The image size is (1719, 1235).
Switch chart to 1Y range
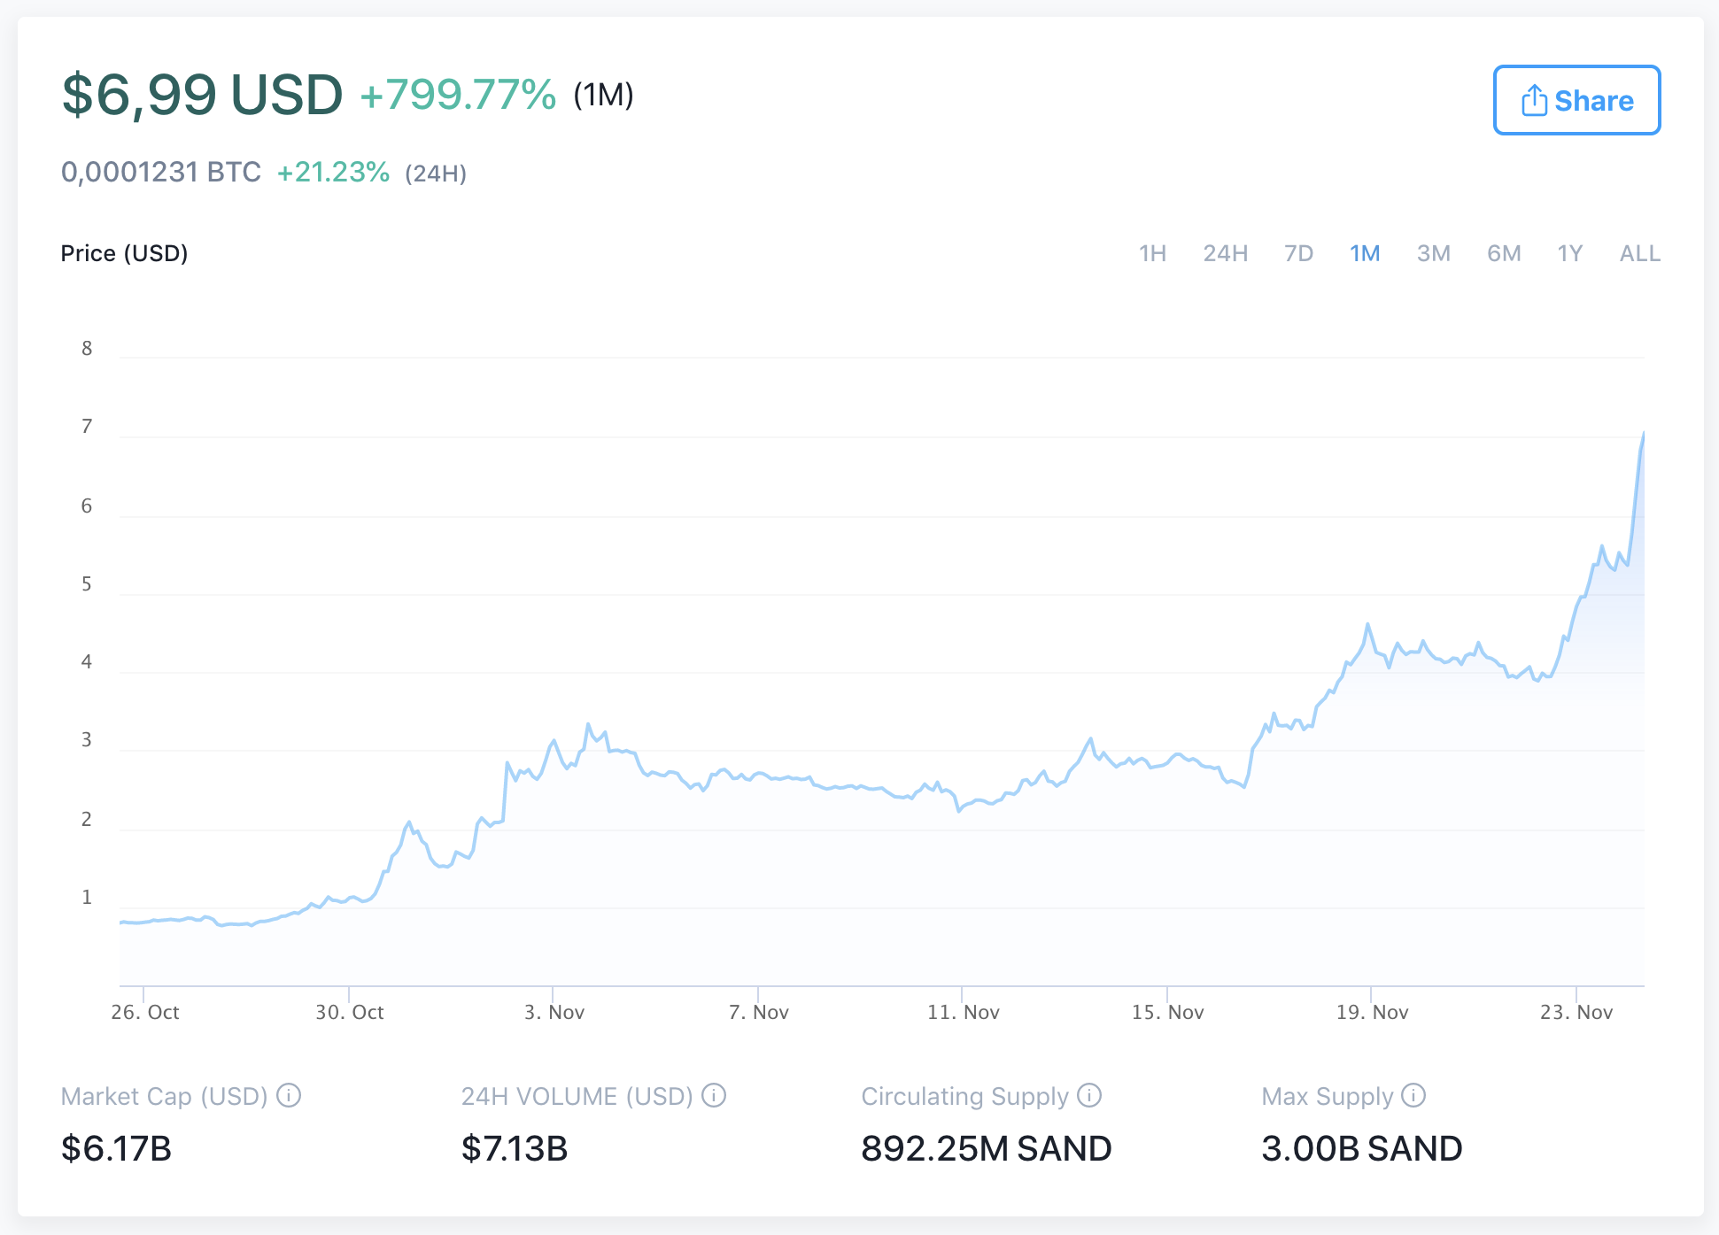[x=1569, y=253]
